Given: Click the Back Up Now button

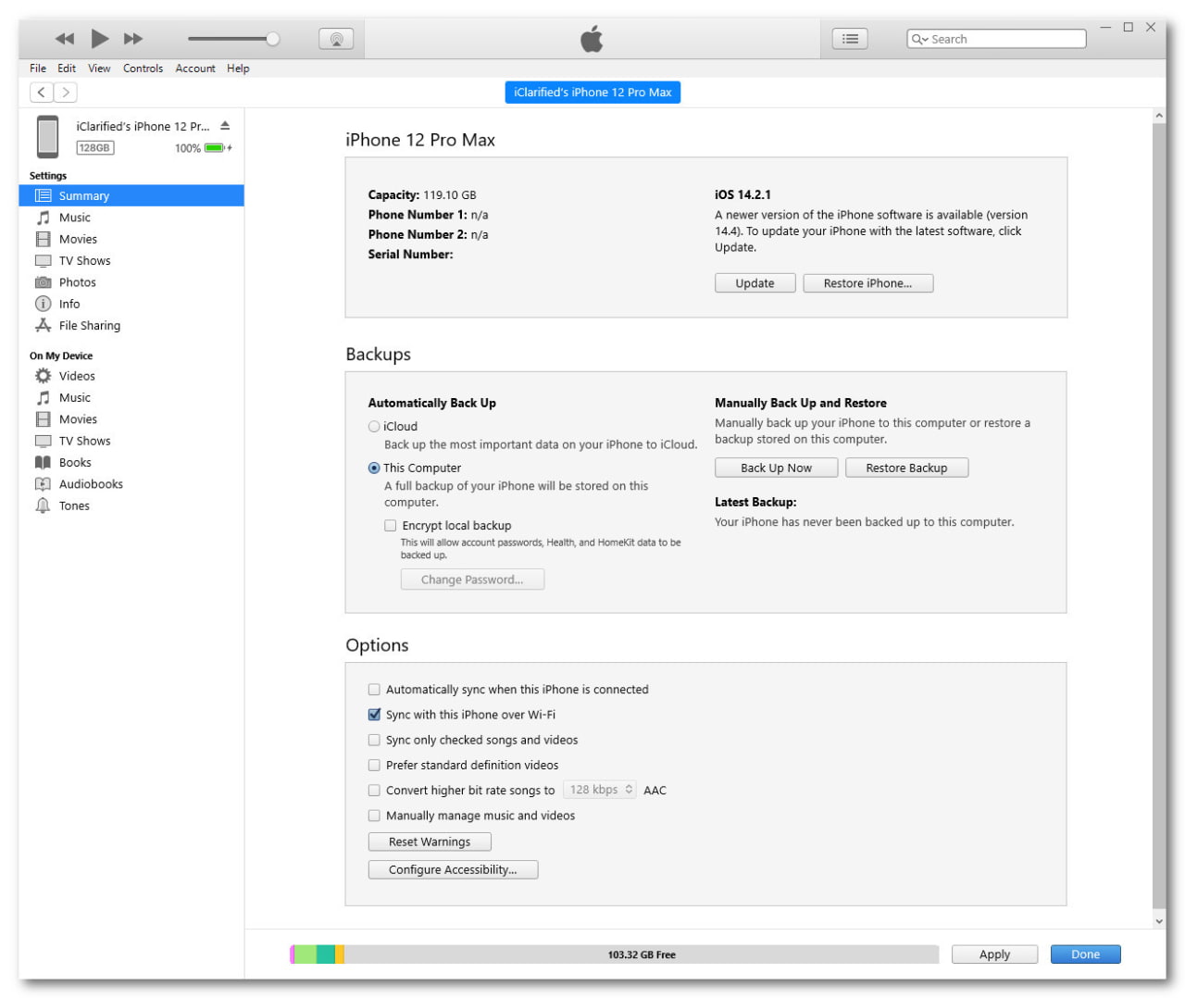Looking at the screenshot, I should tap(776, 468).
